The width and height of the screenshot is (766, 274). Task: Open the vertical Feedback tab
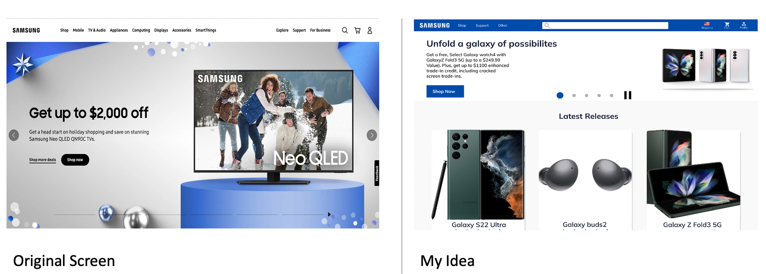(377, 173)
